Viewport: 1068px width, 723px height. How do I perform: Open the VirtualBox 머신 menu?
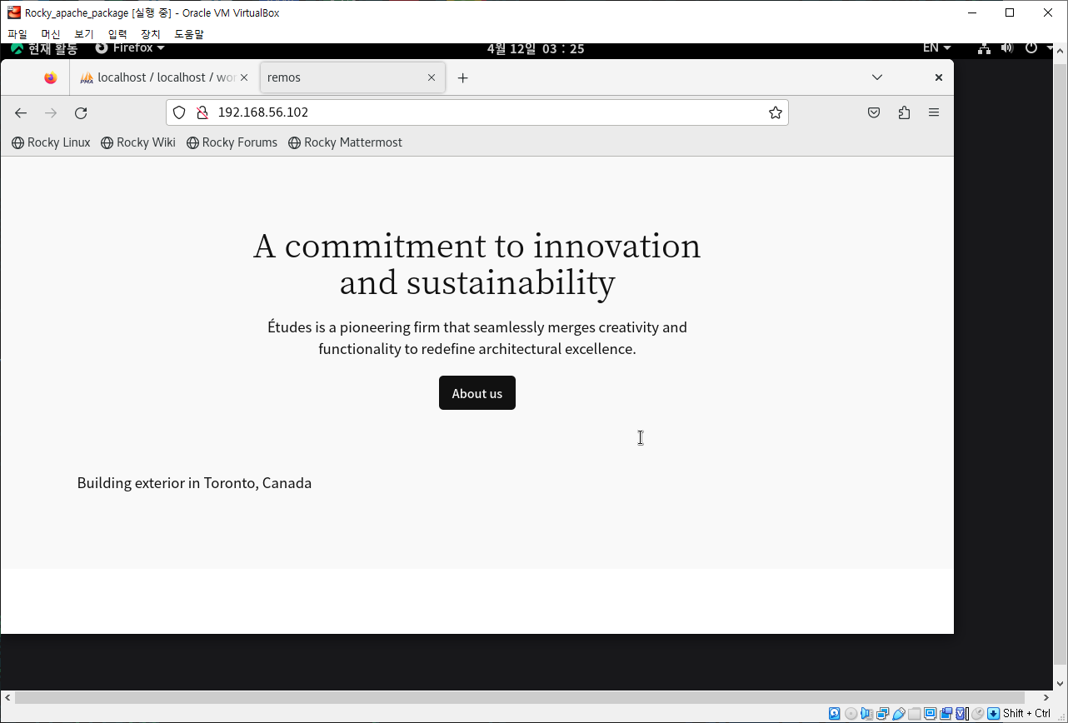pos(51,34)
